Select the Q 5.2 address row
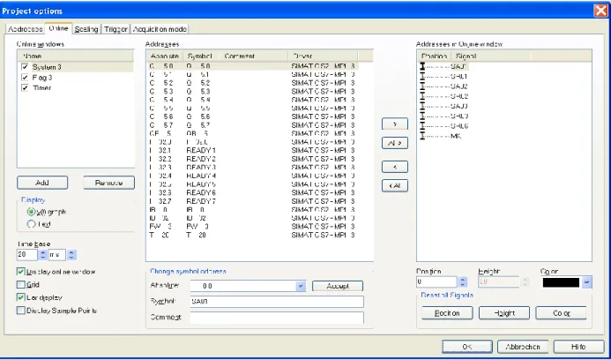The image size is (611, 360). click(x=252, y=83)
